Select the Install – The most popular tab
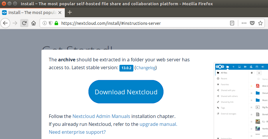The image size is (268, 139). point(32,13)
